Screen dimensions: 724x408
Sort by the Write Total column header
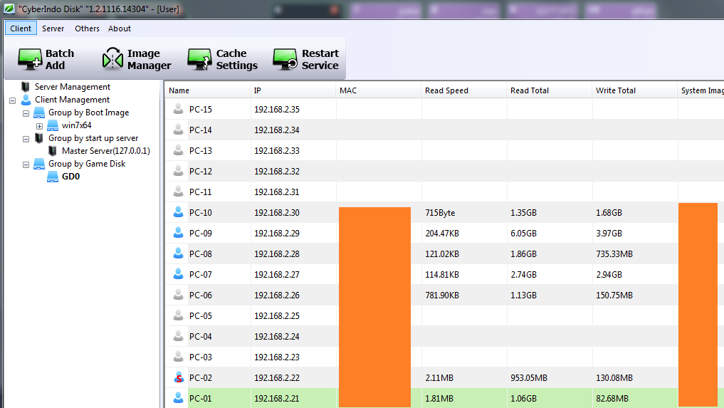coord(634,90)
